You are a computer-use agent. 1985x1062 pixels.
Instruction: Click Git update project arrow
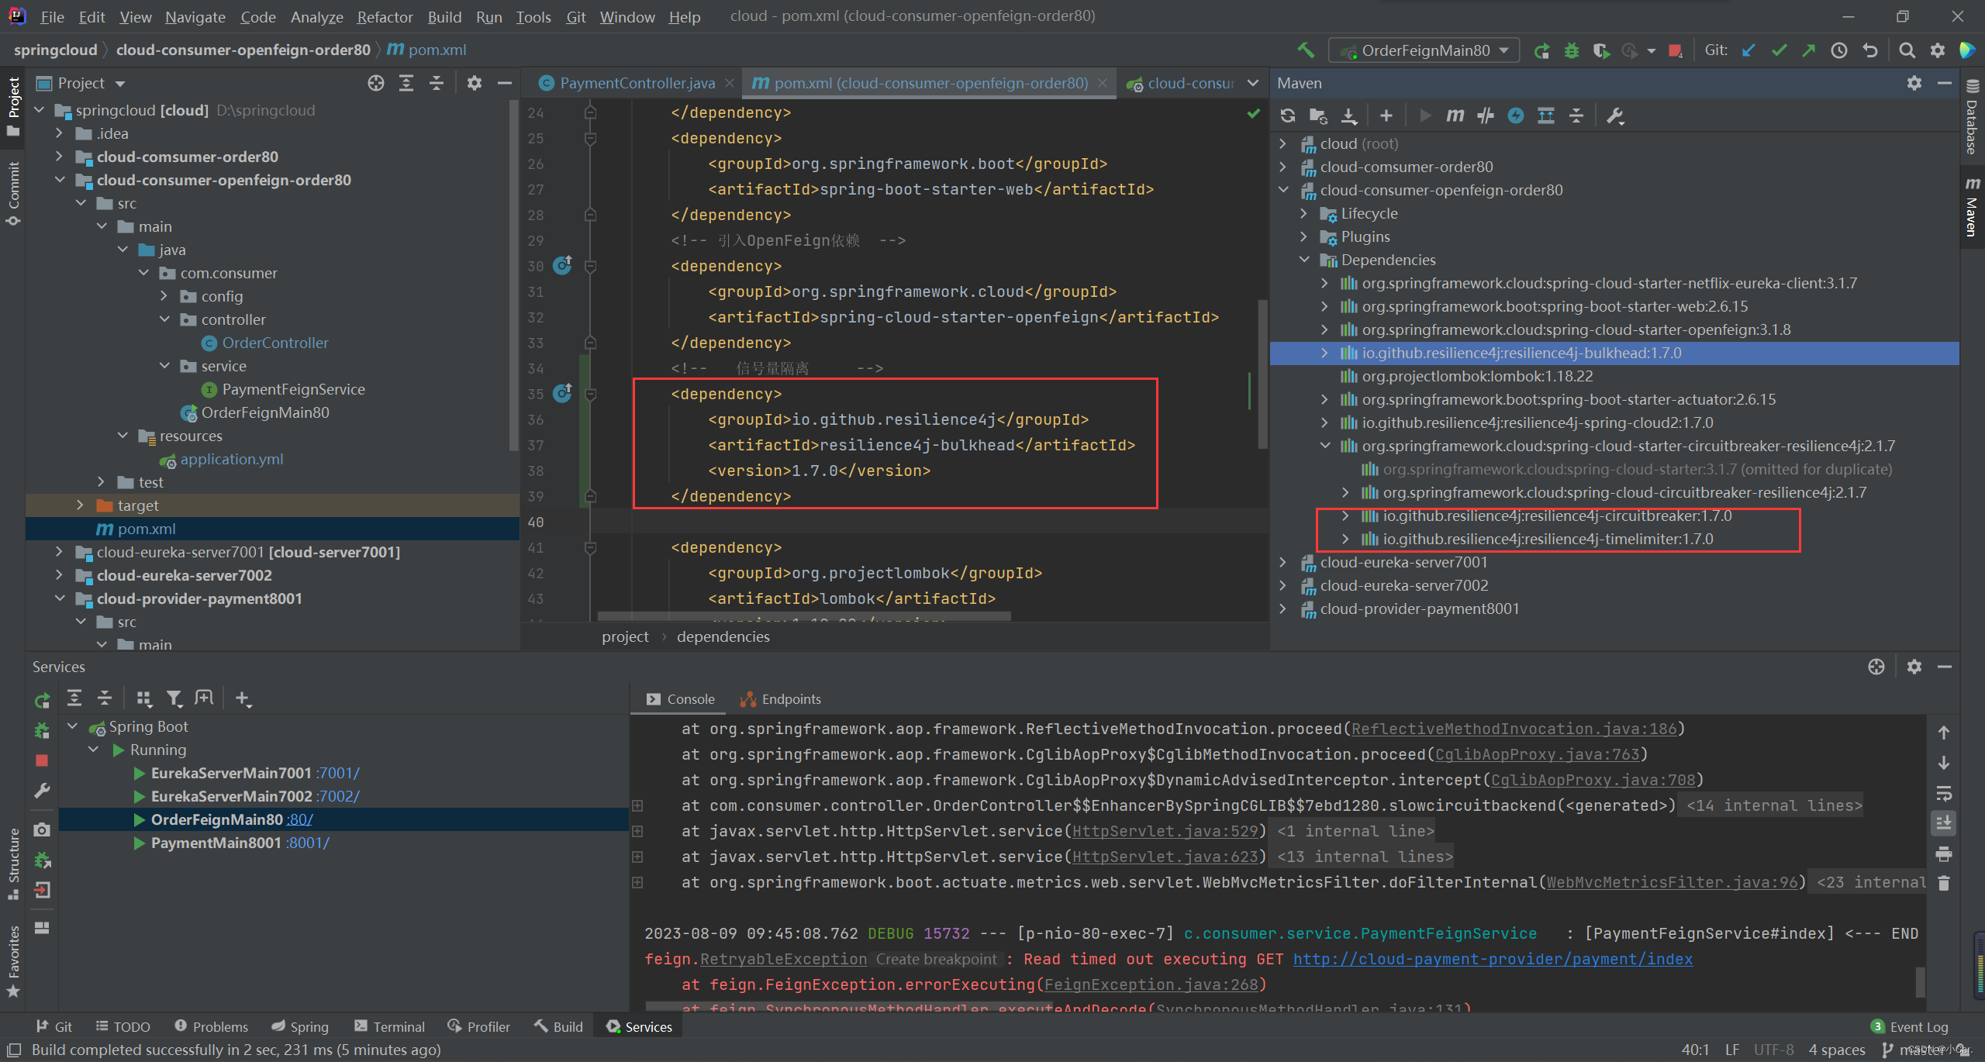1749,50
